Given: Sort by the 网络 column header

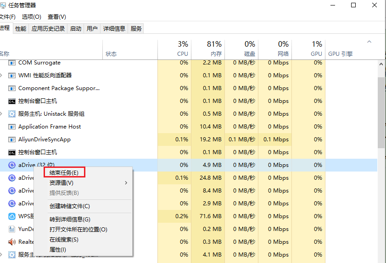Looking at the screenshot, I should 275,49.
